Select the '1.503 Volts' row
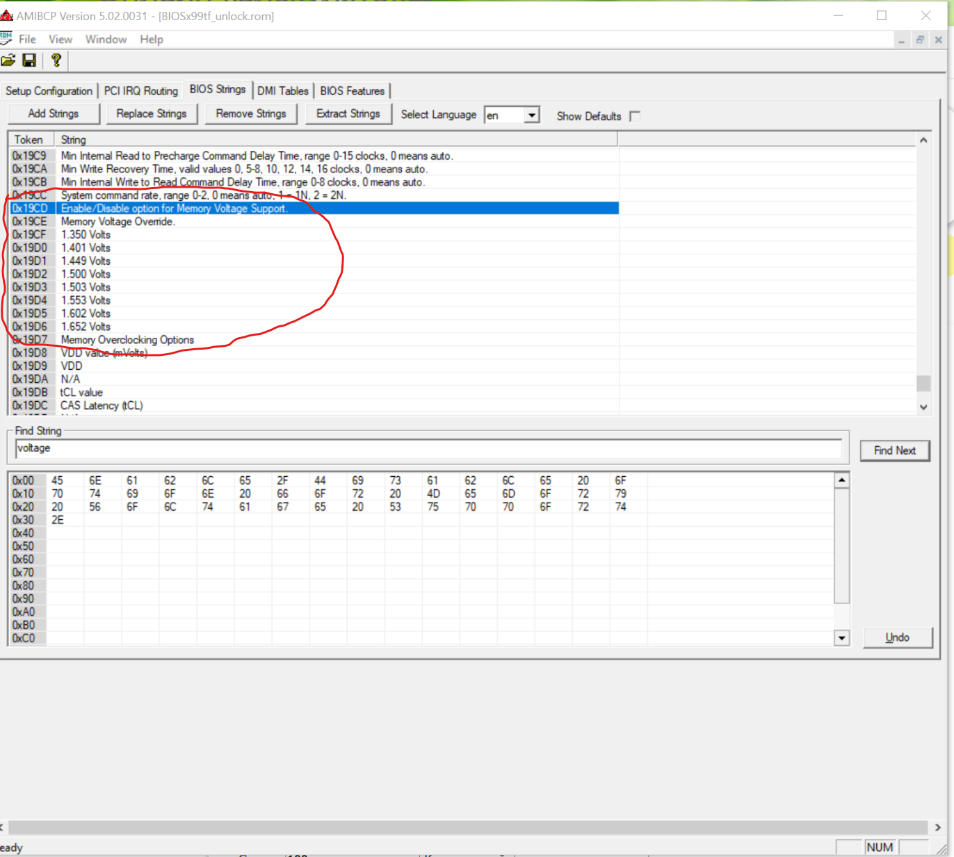 [314, 288]
